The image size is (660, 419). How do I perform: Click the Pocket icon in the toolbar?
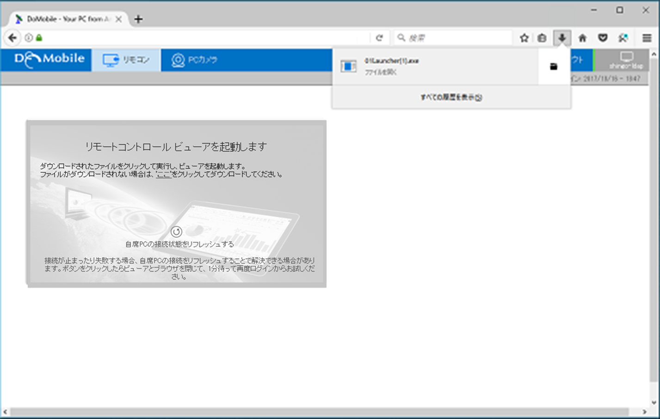point(603,37)
